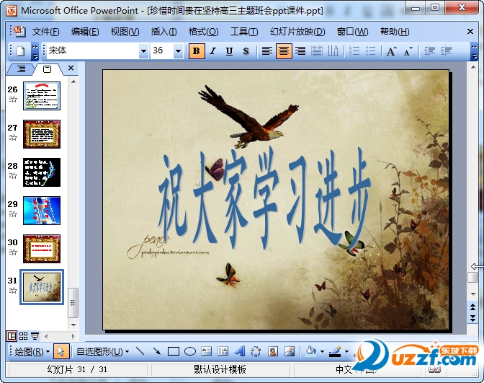Image resolution: width=484 pixels, height=383 pixels.
Task: Decrease font size
Action: (x=408, y=51)
